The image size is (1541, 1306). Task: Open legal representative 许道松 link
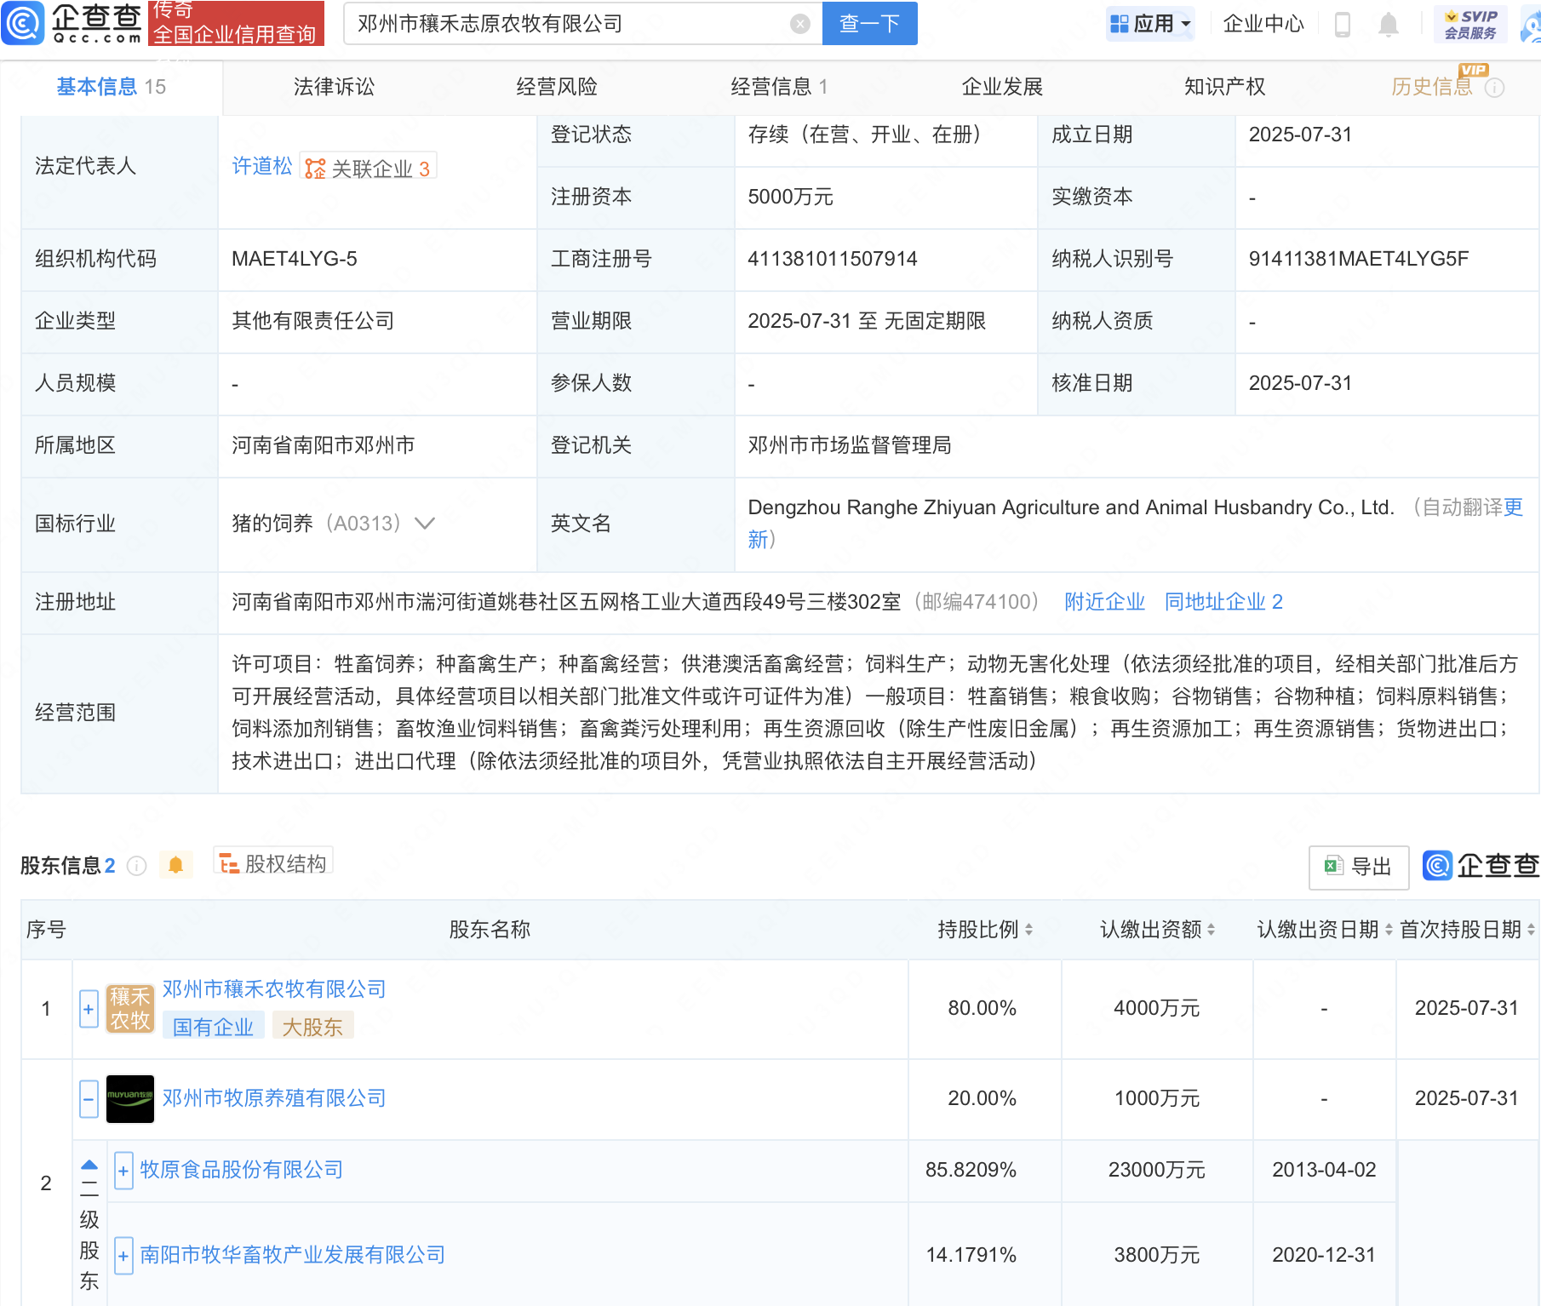[x=261, y=166]
